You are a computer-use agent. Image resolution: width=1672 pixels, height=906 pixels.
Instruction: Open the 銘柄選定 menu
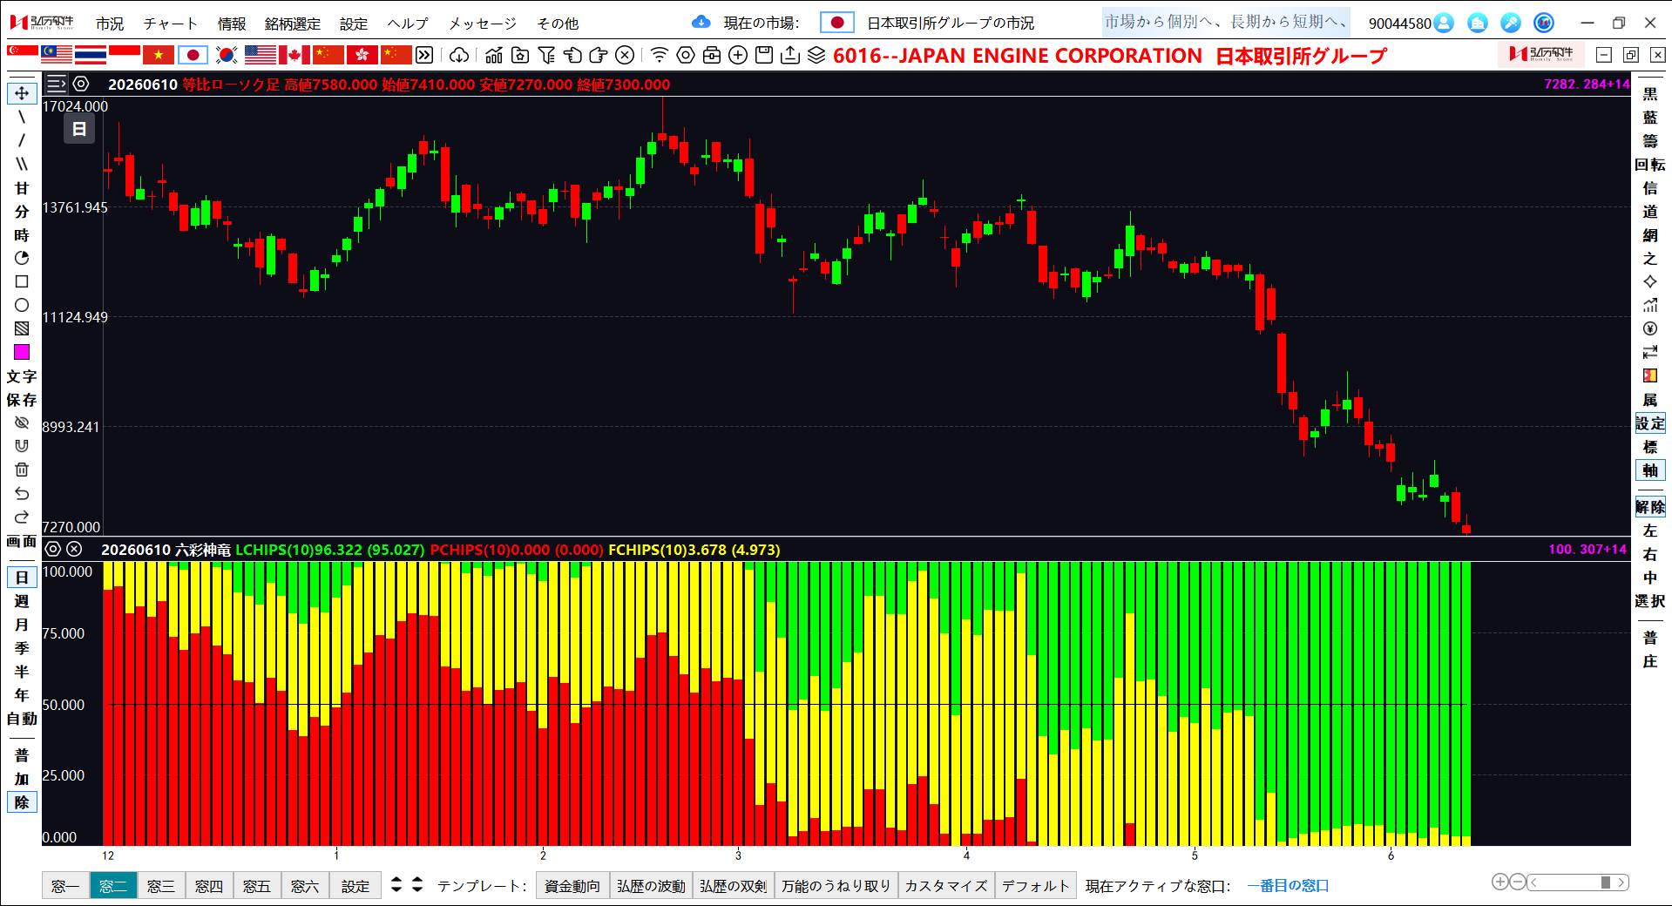[293, 24]
